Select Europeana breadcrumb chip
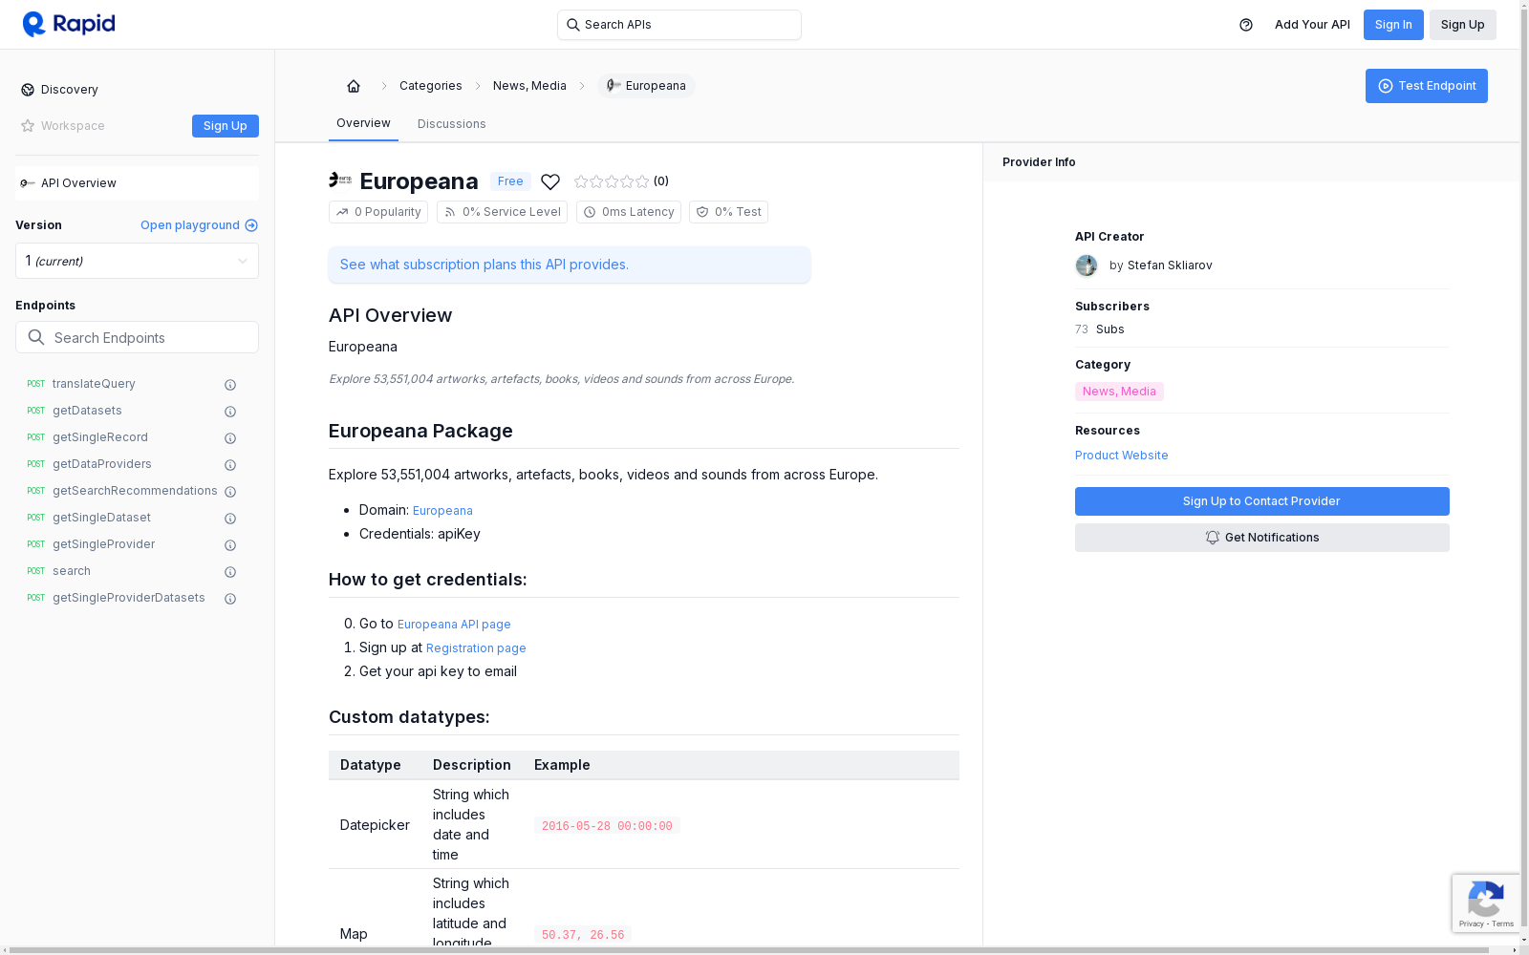Image resolution: width=1529 pixels, height=955 pixels. (646, 86)
